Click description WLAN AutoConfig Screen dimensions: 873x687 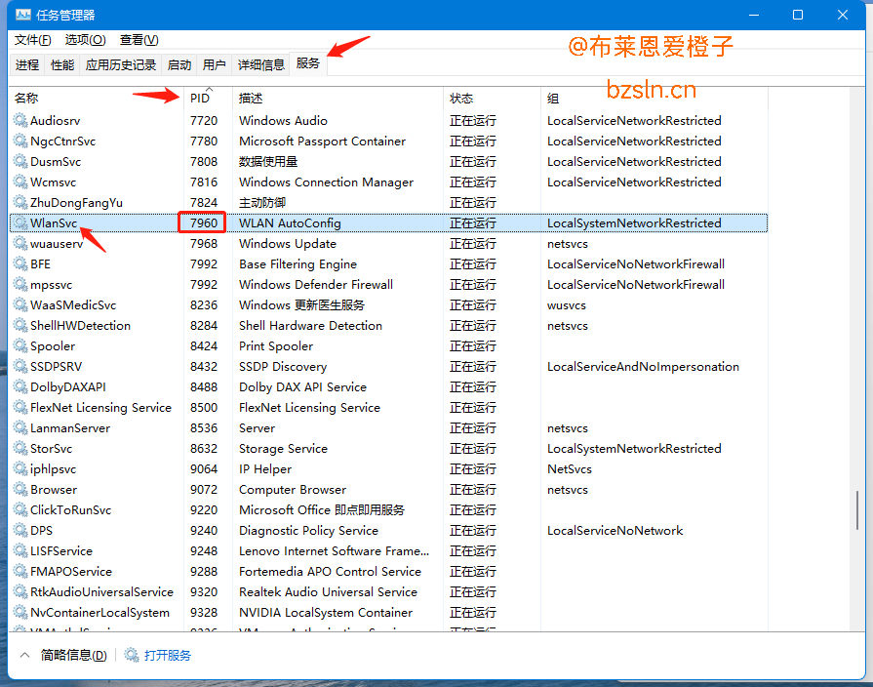point(290,222)
